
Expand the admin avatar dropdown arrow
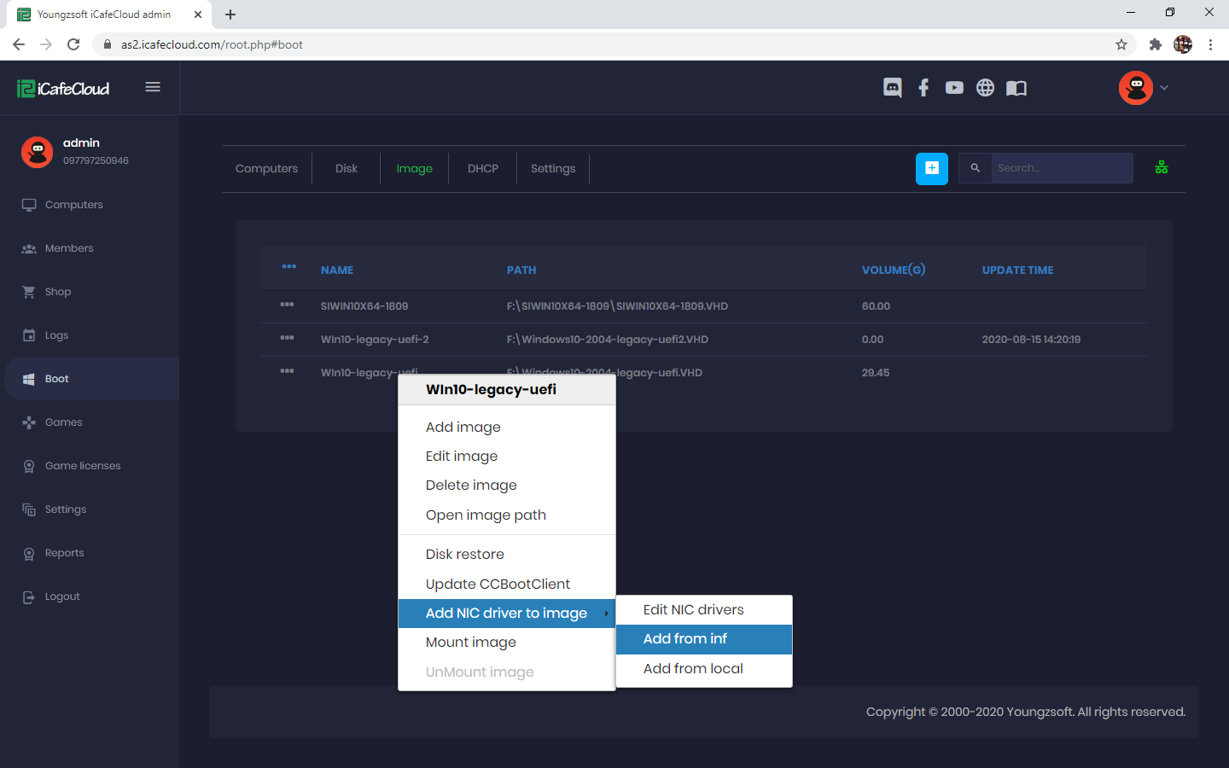pos(1164,88)
